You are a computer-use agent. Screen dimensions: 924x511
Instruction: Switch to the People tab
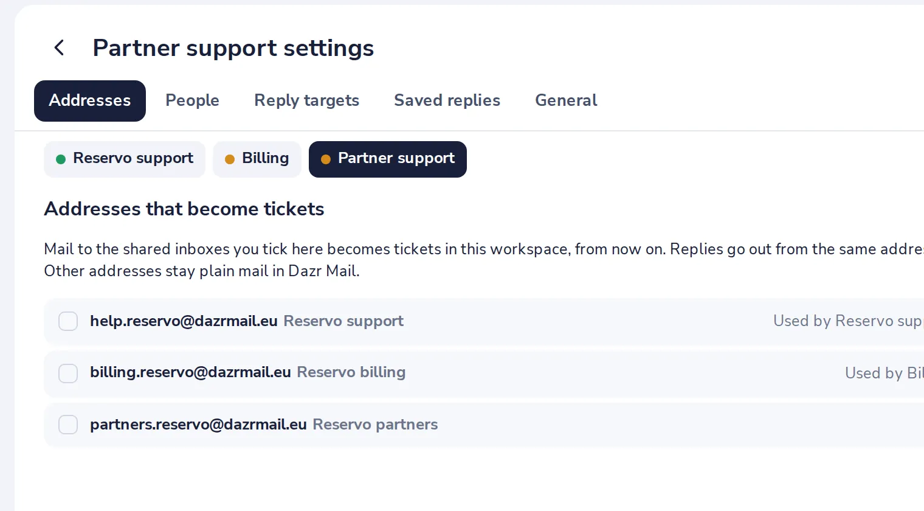[192, 101]
